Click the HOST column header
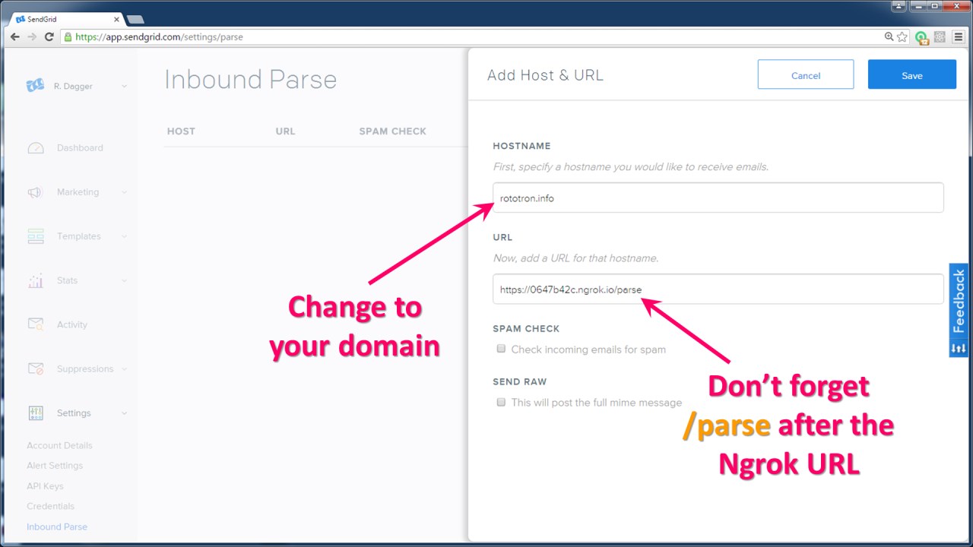This screenshot has height=547, width=973. pos(181,131)
